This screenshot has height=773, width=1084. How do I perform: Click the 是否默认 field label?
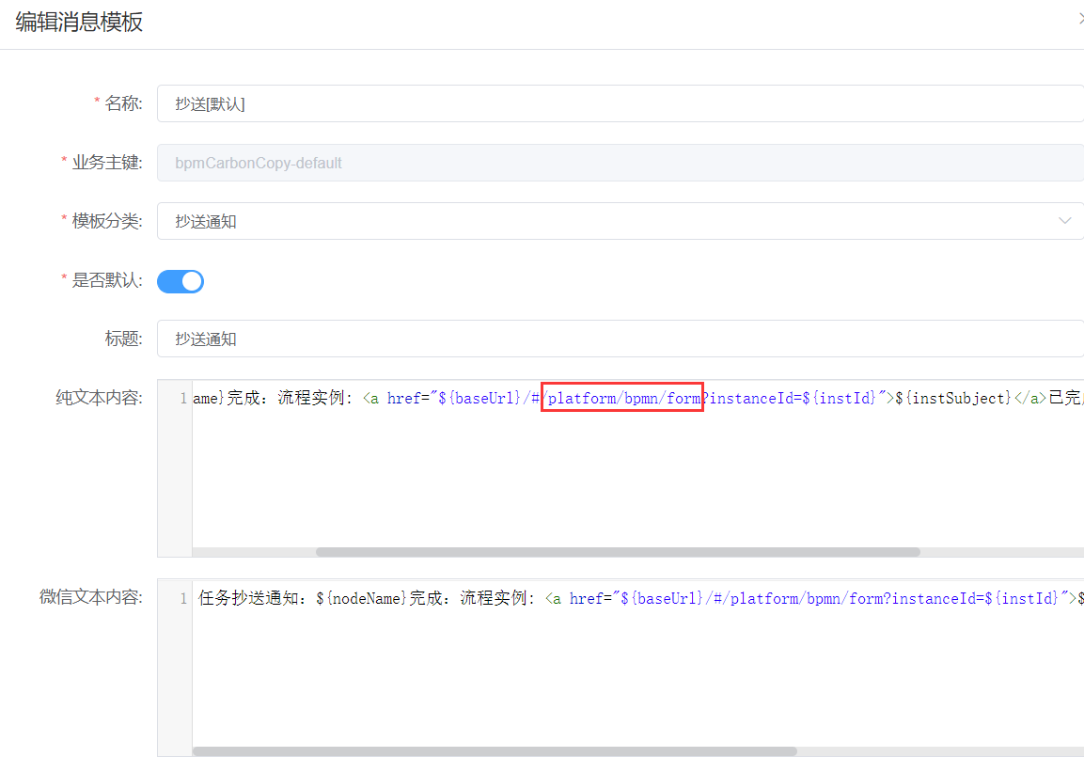[107, 280]
